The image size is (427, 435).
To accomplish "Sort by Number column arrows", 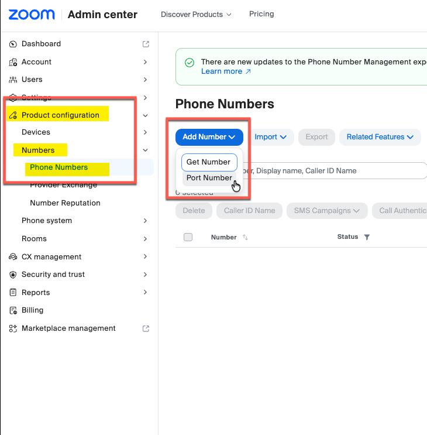I will 245,237.
